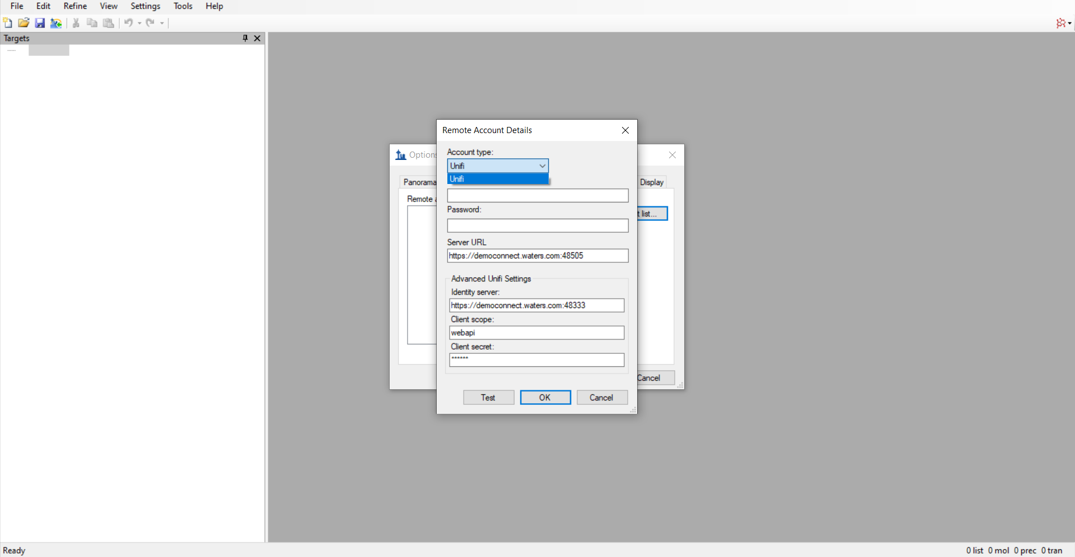Screen dimensions: 1075x557
Task: Cancel the Remote Account Details dialog
Action: tap(601, 398)
